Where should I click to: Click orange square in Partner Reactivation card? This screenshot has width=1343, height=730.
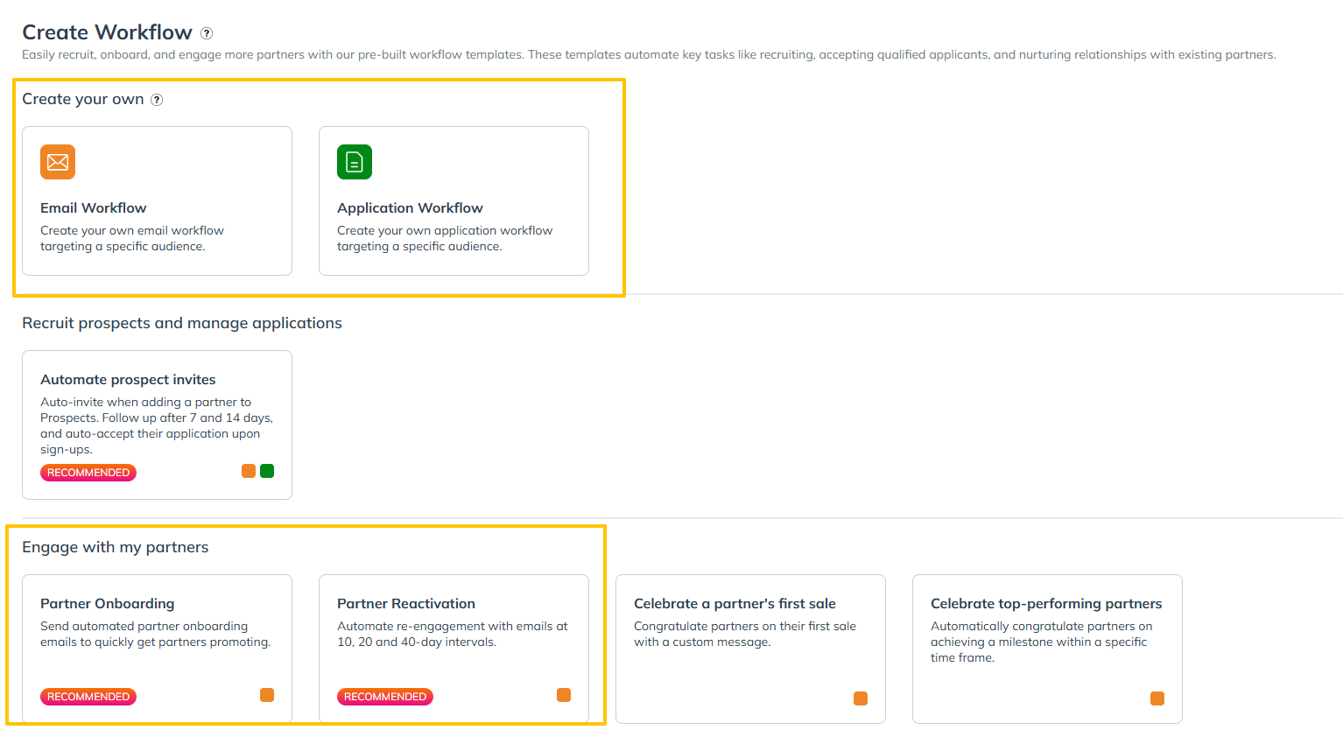point(564,695)
